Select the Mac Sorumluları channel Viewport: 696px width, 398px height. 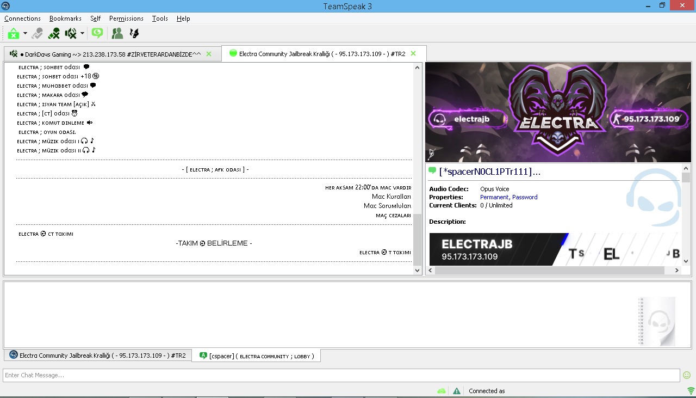[388, 206]
